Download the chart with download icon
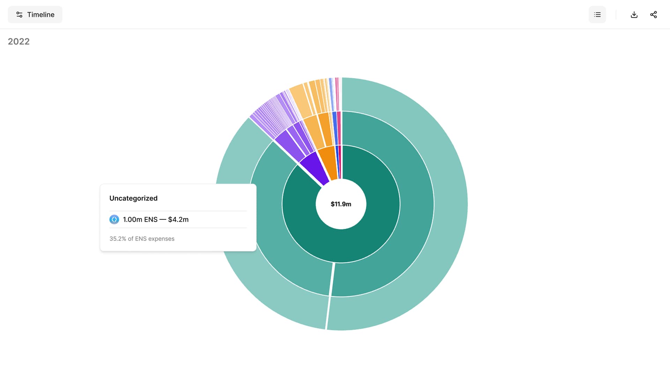Viewport: 670px width, 379px height. (634, 15)
